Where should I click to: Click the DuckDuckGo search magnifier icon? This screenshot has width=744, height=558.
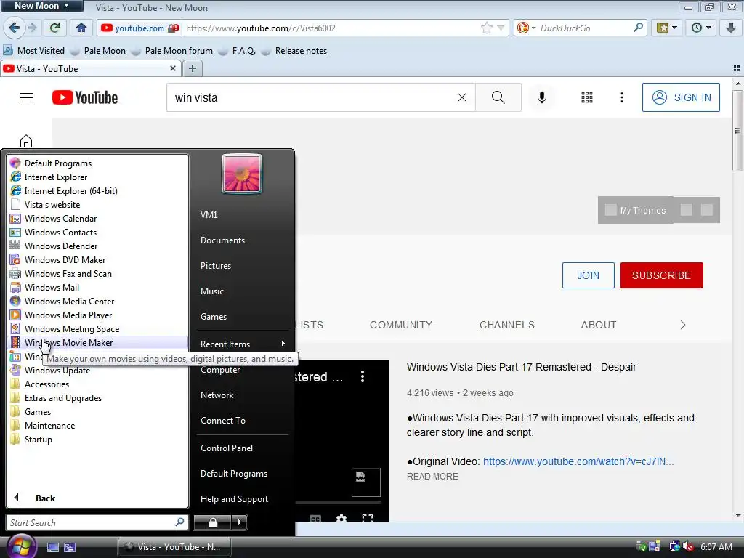pos(638,28)
